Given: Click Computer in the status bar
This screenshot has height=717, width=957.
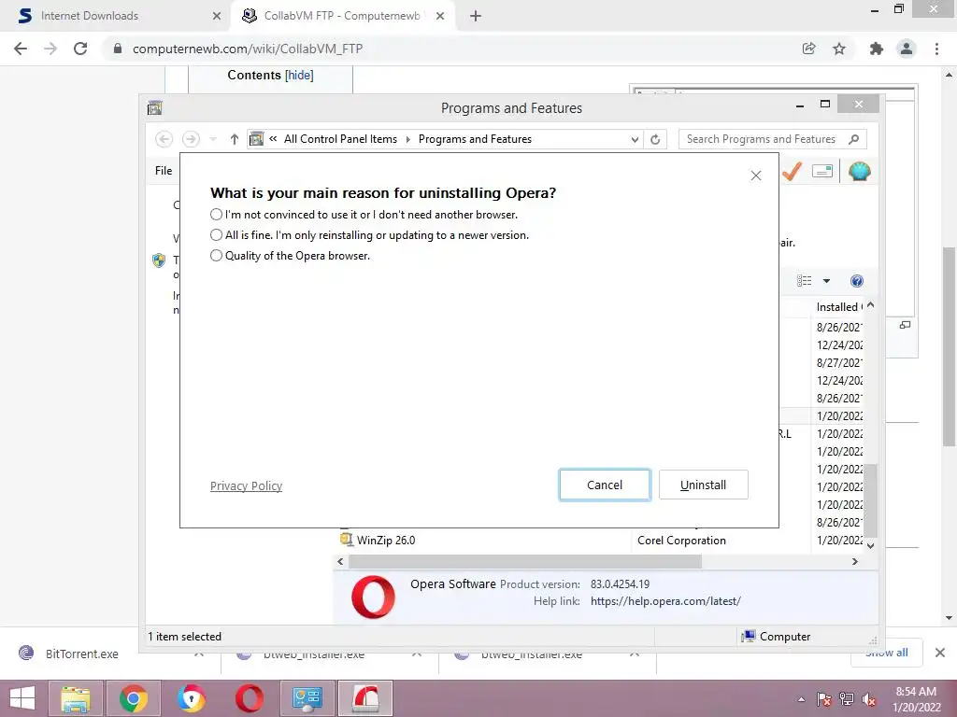Looking at the screenshot, I should (775, 637).
